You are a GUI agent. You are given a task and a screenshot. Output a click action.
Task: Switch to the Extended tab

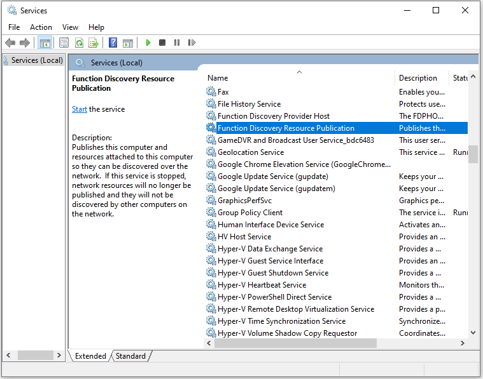(90, 356)
